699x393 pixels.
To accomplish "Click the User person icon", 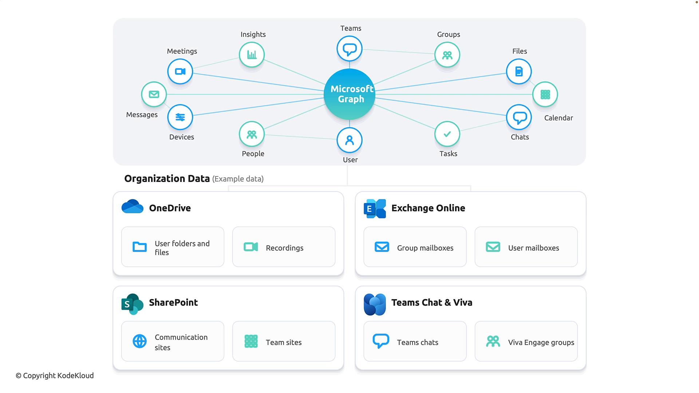I will [x=349, y=140].
